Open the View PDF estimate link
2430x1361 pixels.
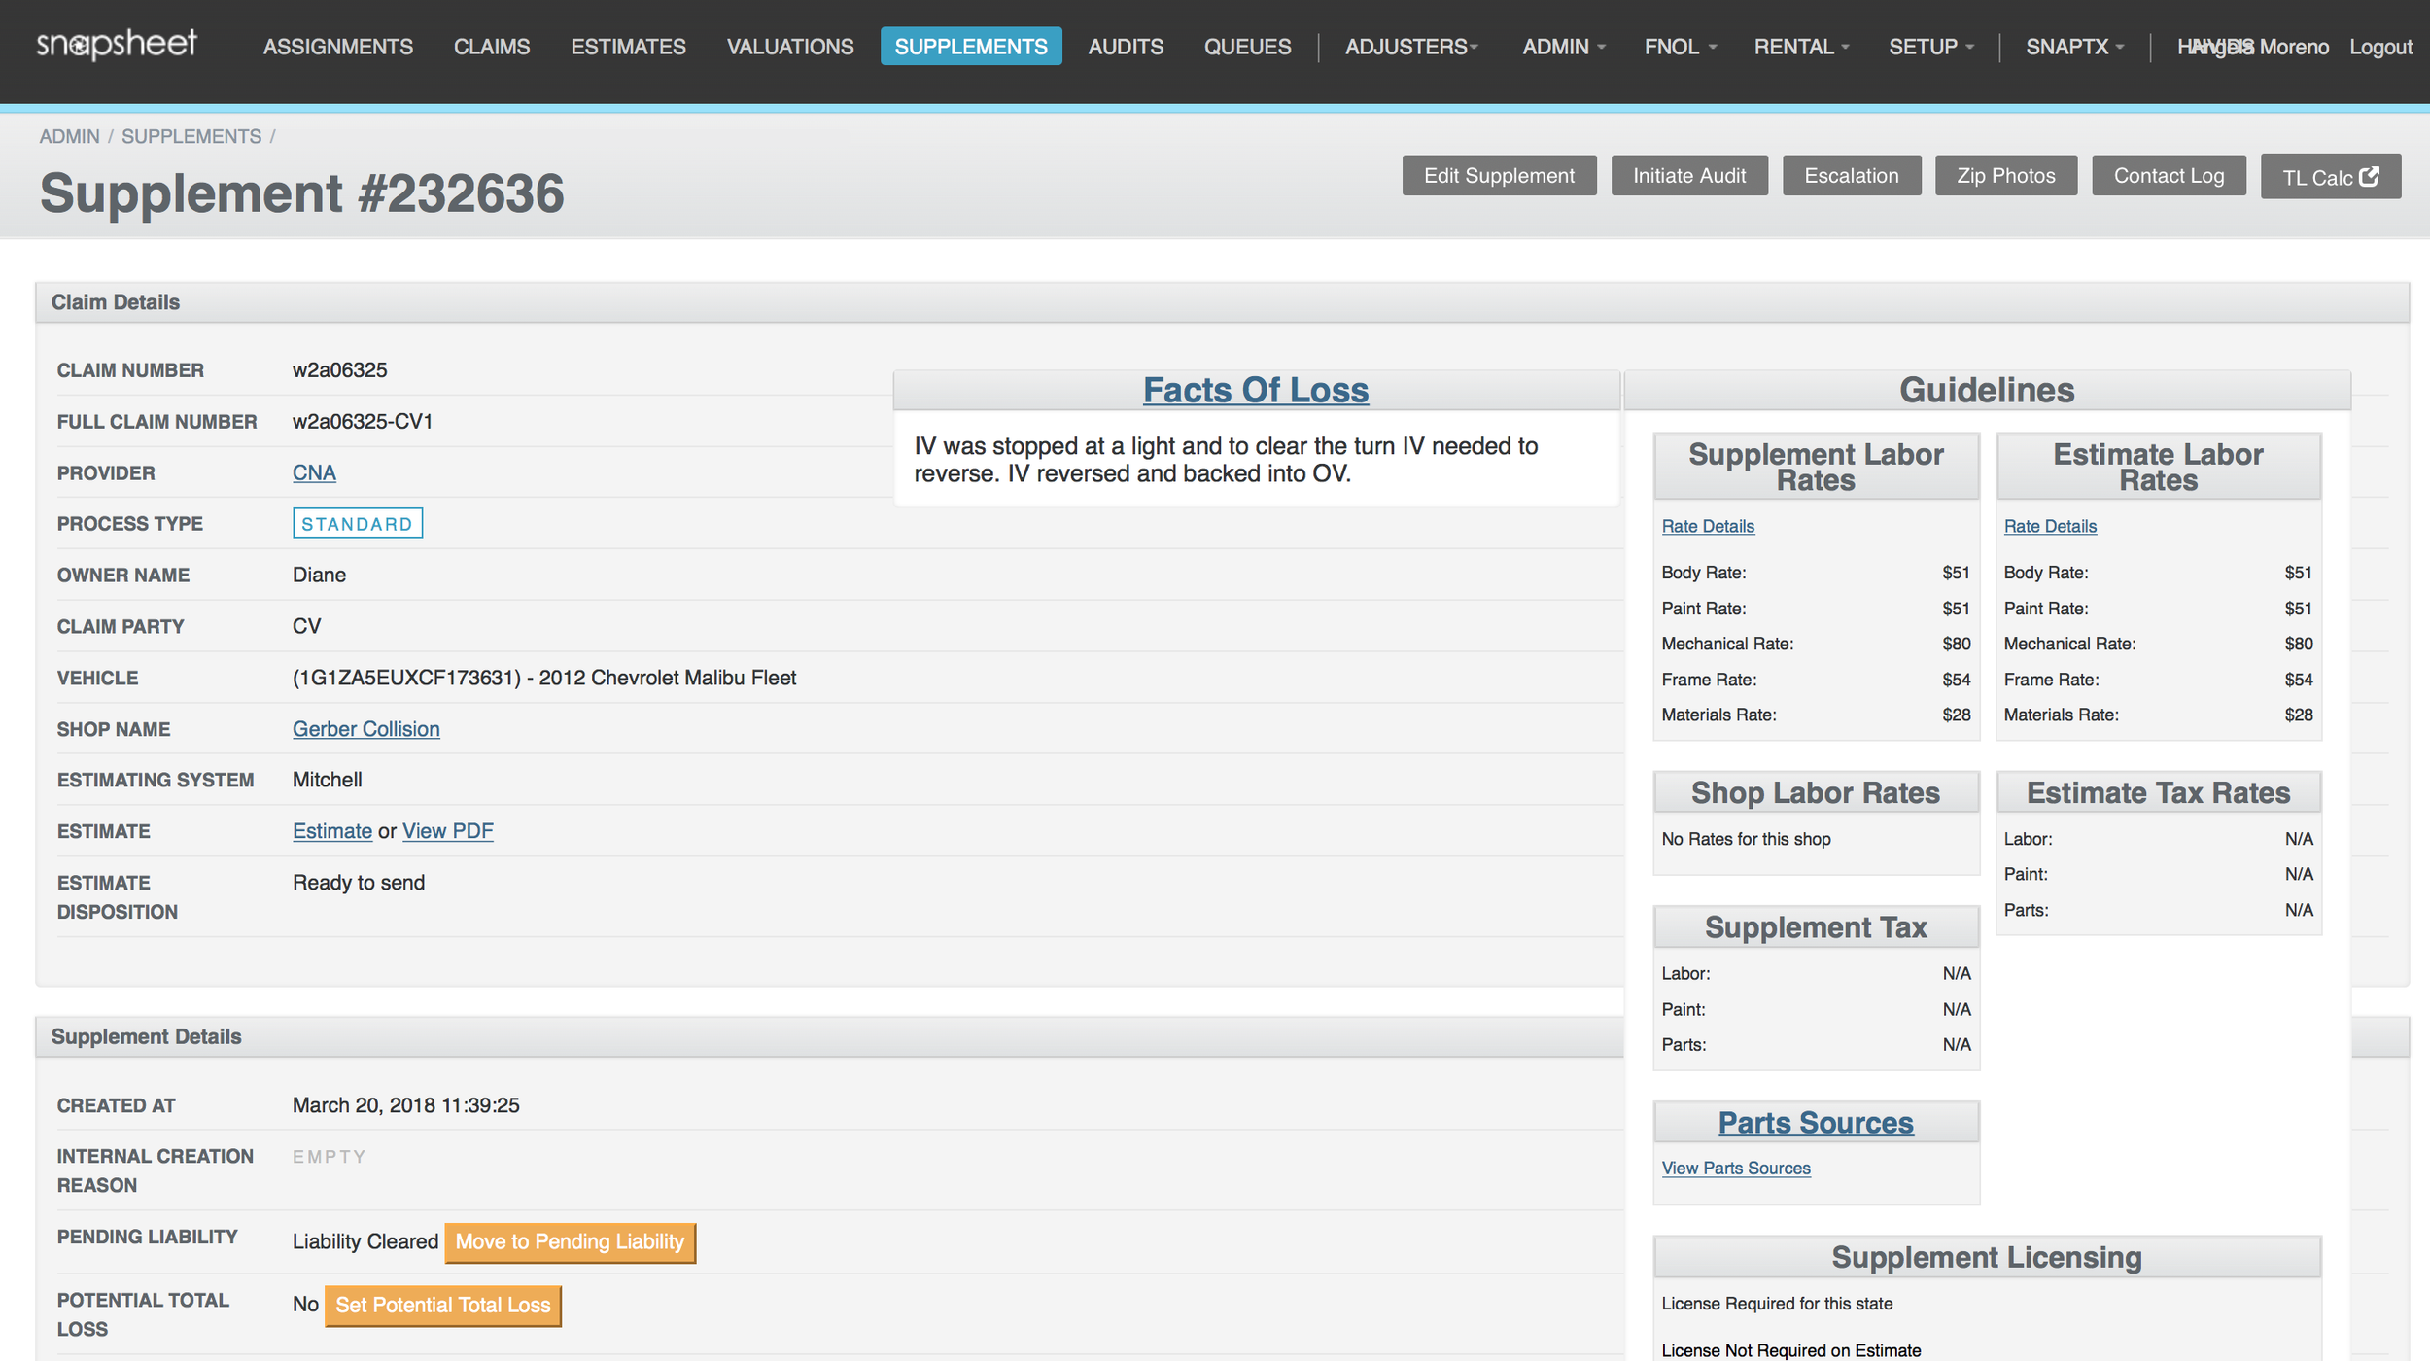pos(447,831)
